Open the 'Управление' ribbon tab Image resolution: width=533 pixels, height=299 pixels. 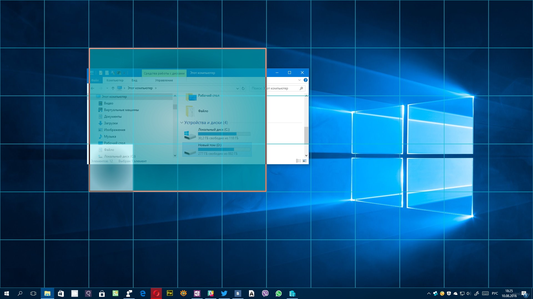(x=164, y=80)
